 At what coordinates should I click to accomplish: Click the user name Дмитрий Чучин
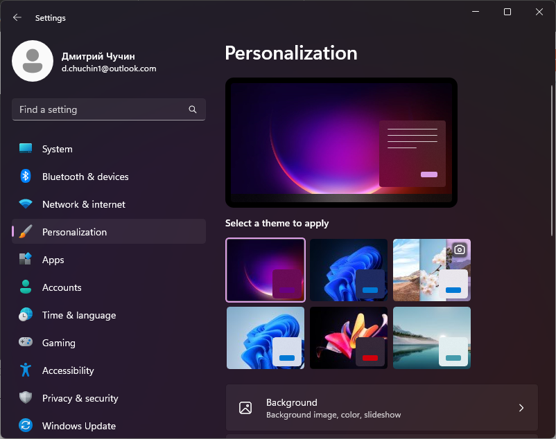(98, 56)
